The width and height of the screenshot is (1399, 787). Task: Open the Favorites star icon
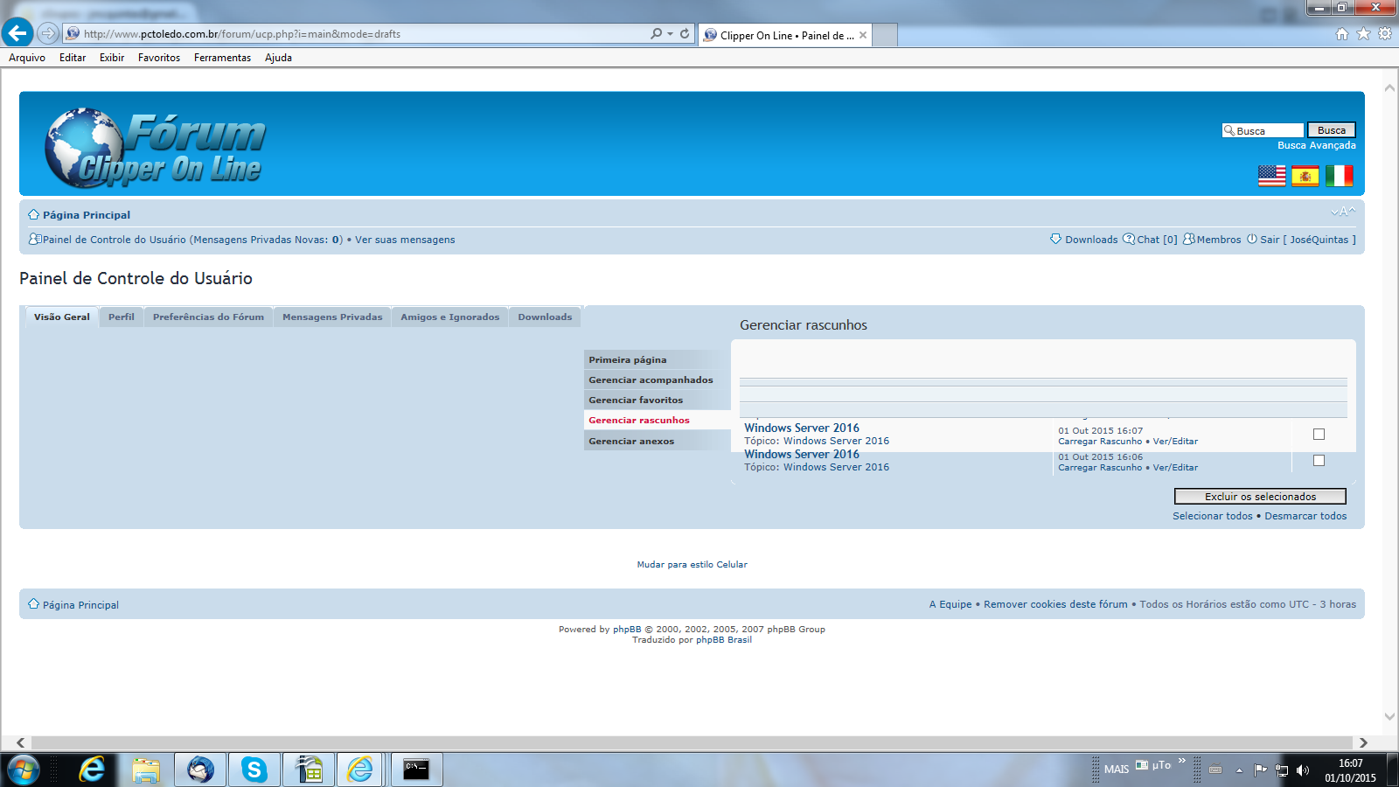[1363, 34]
